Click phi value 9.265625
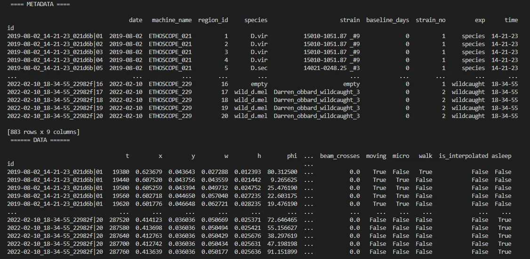This screenshot has width=530, height=259. point(284,180)
